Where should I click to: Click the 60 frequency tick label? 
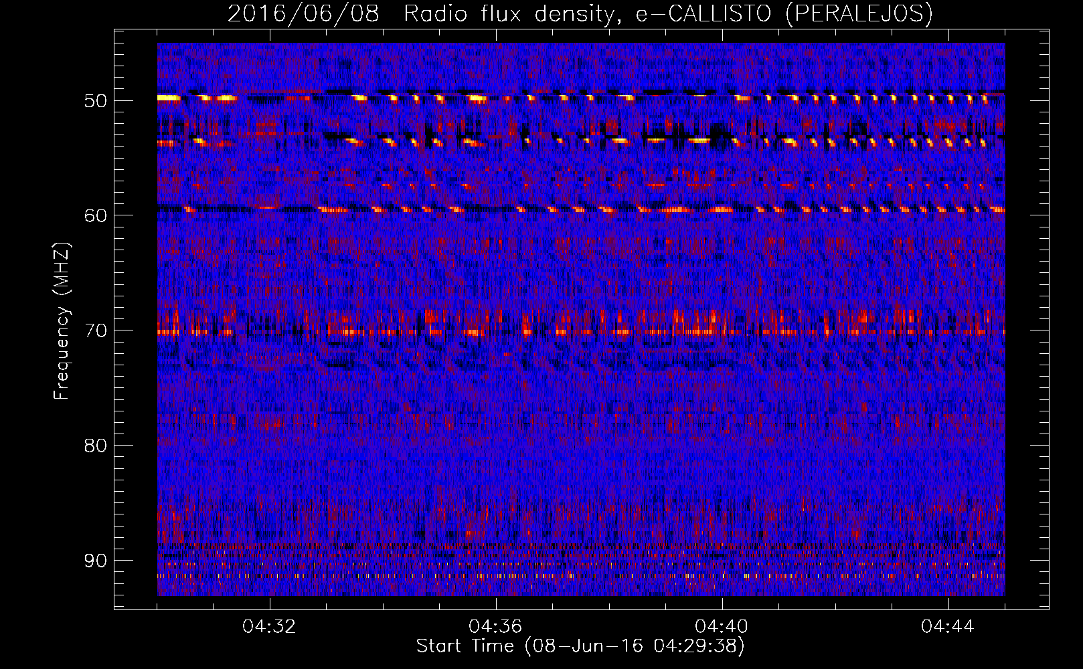(x=95, y=215)
